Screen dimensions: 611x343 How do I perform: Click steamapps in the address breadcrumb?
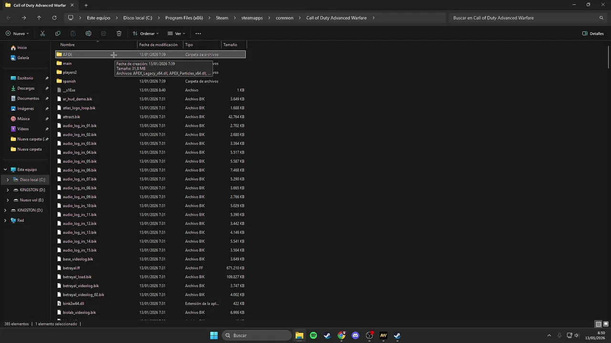(252, 18)
